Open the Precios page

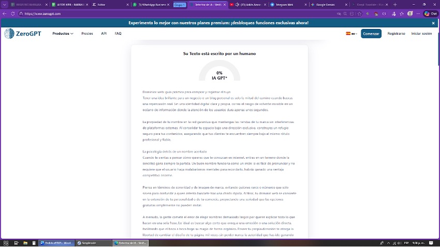87,34
